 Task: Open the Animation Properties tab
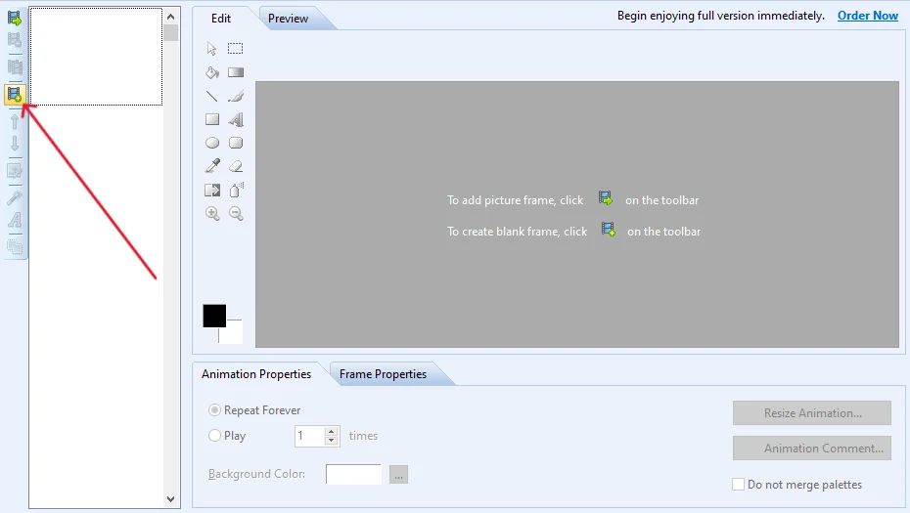tap(256, 374)
